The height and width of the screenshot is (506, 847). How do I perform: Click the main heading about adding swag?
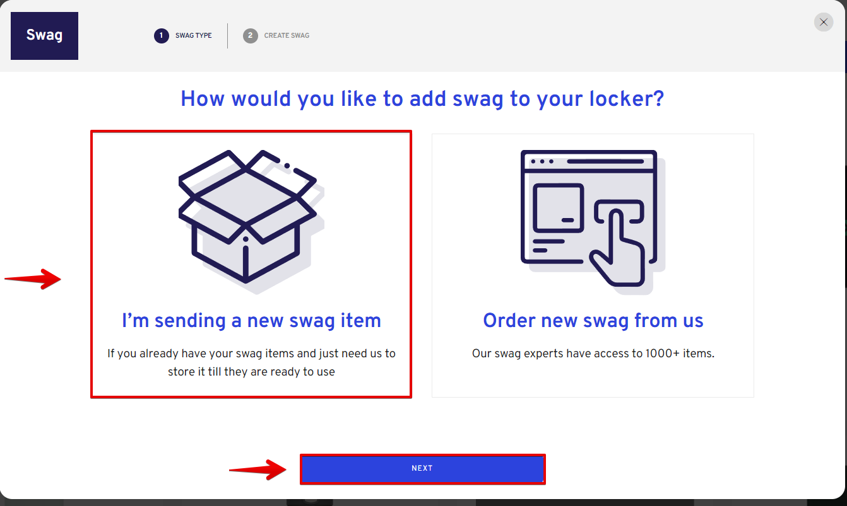(422, 99)
